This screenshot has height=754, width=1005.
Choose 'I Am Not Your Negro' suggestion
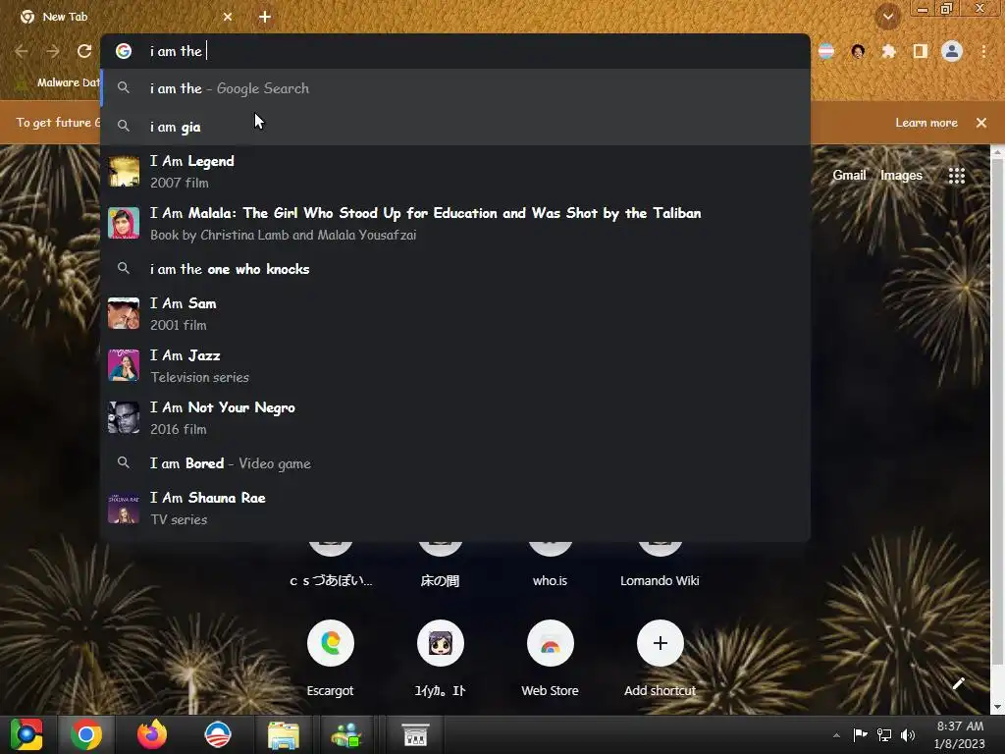click(455, 417)
